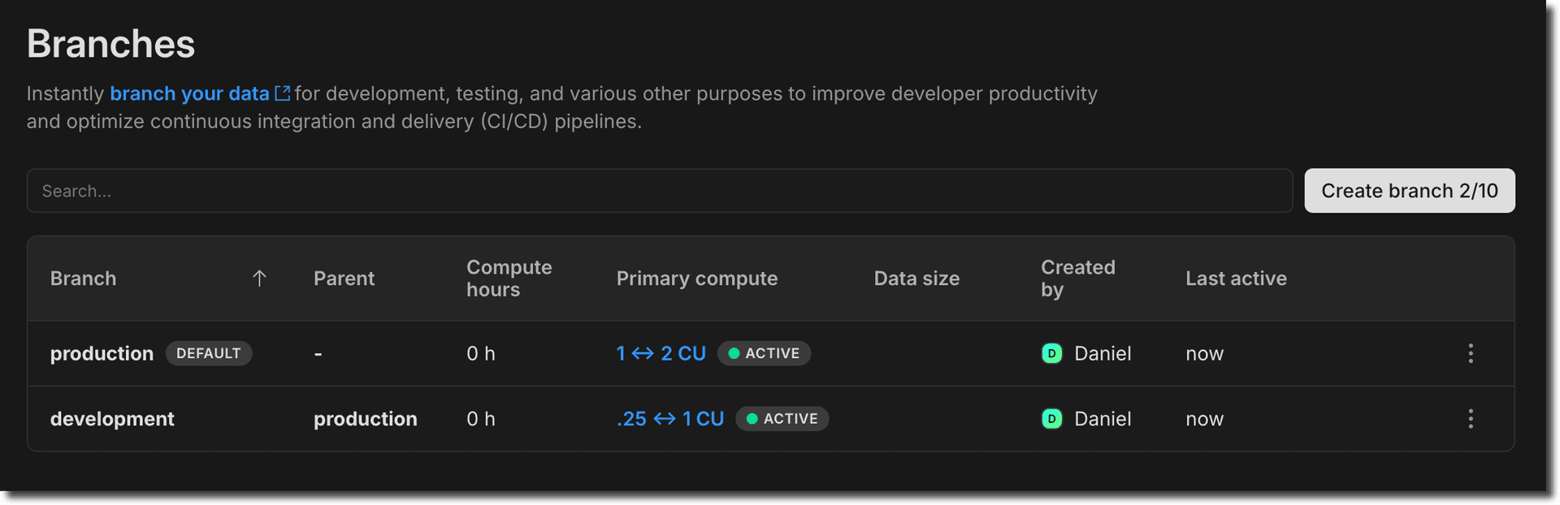1560x505 pixels.
Task: Open the branch your data link
Action: pyautogui.click(x=189, y=93)
